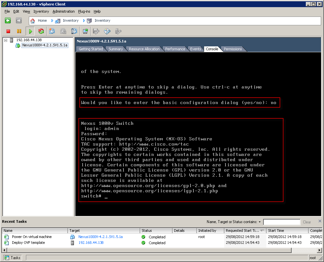The height and width of the screenshot is (262, 324).
Task: Click the Power On virtual machine task icon
Action: click(x=6, y=237)
